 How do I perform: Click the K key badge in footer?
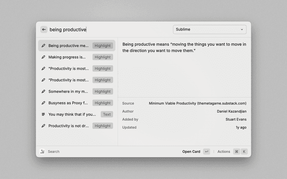(244, 152)
